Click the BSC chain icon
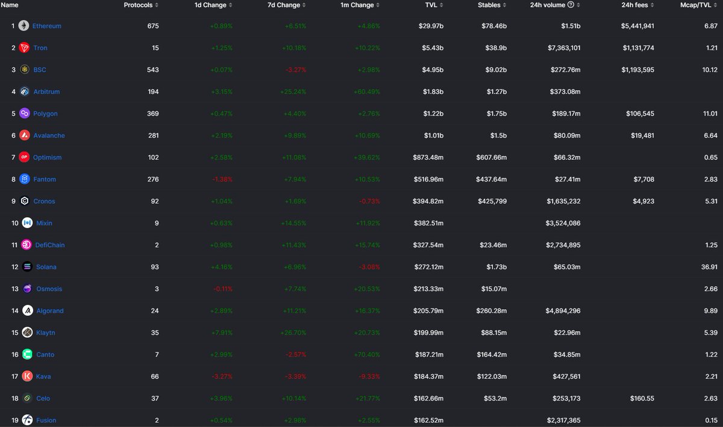Screen dimensions: 723x427 point(24,69)
